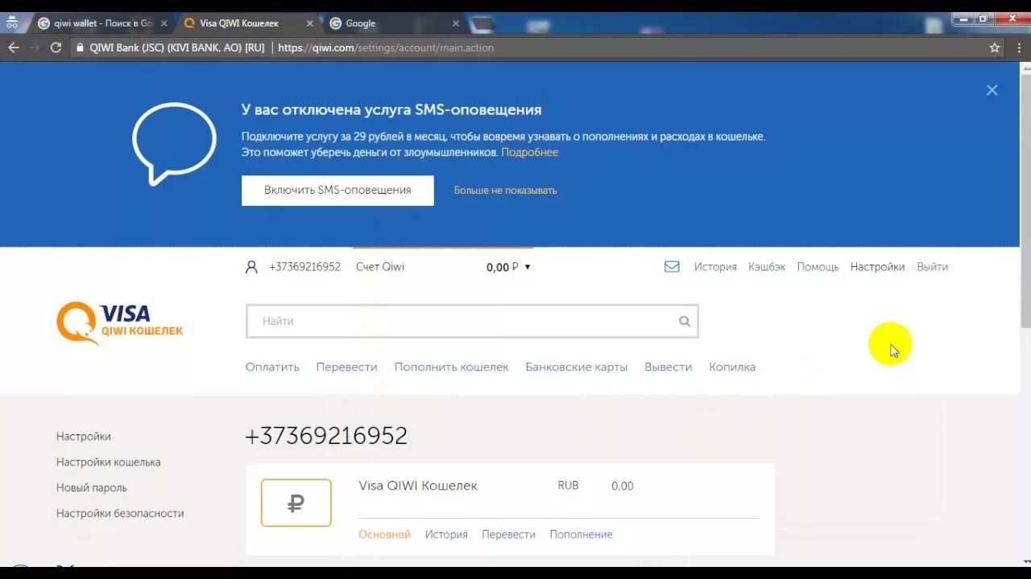Reload the page with refresh icon
This screenshot has width=1031, height=579.
pyautogui.click(x=56, y=47)
